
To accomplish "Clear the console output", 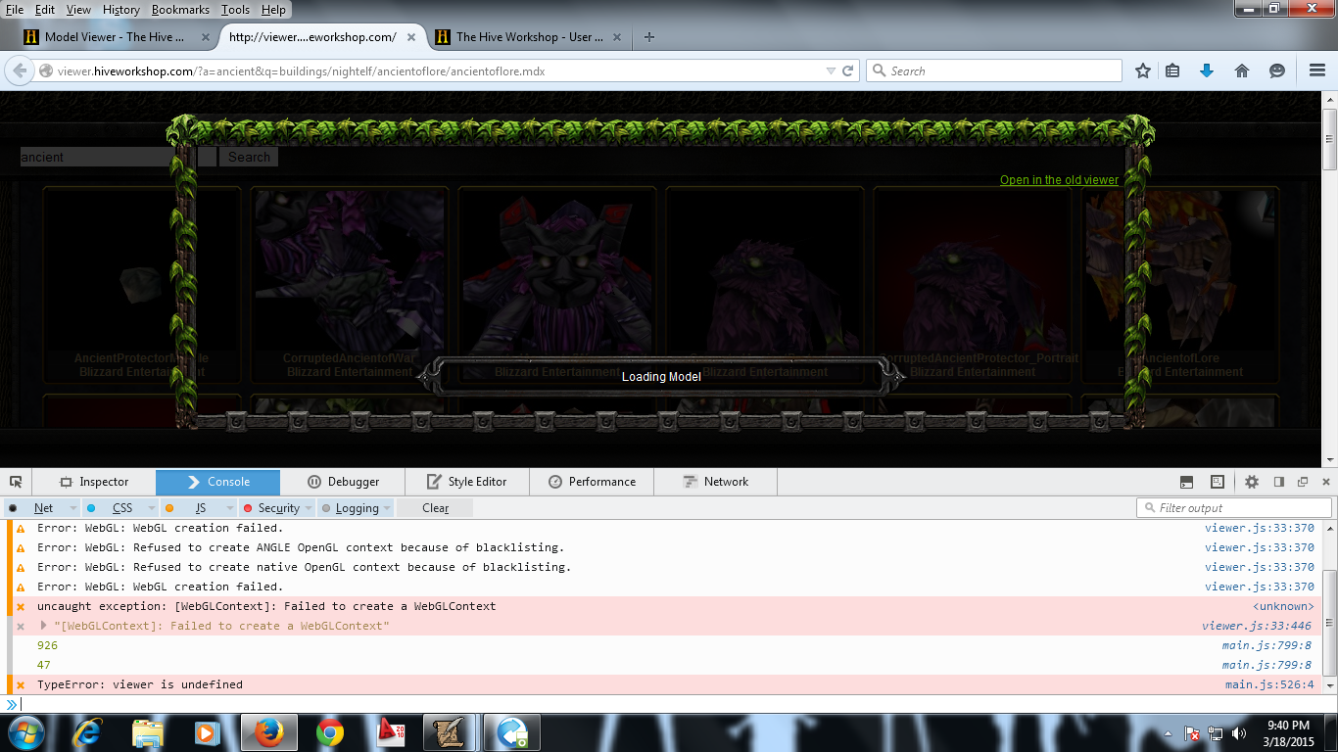I will point(435,508).
